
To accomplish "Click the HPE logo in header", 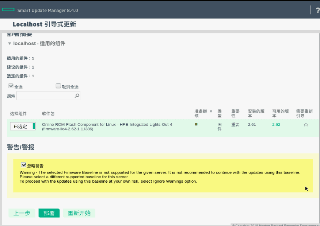I will [x=8, y=10].
